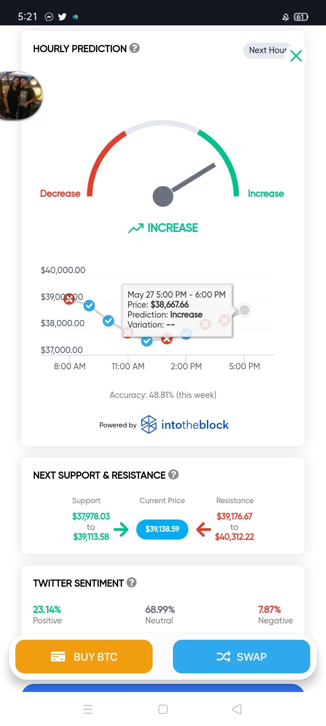This screenshot has width=326, height=726.
Task: Tap Twitter notification icon in status bar
Action: coord(62,17)
